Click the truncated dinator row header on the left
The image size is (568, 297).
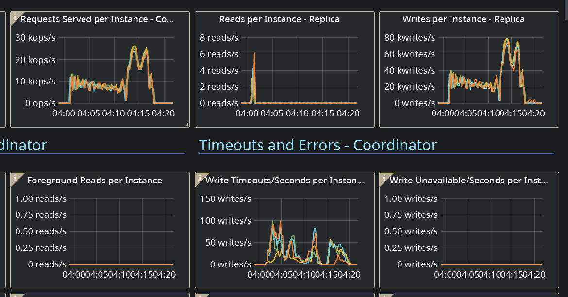(x=23, y=145)
